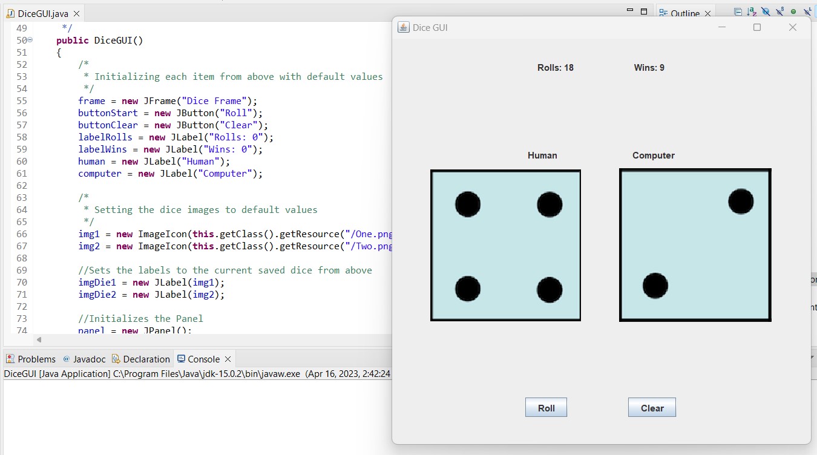Maximize the editor area
817x455 pixels.
(644, 11)
